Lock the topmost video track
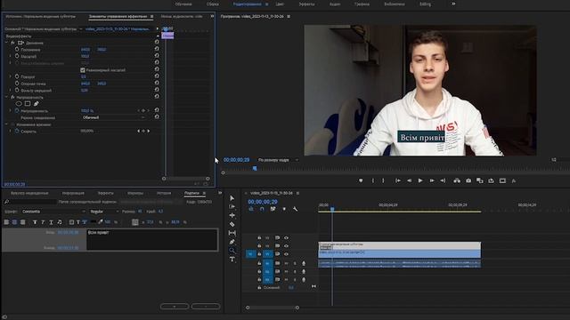Screen dimensions: 570x320 point(259,237)
